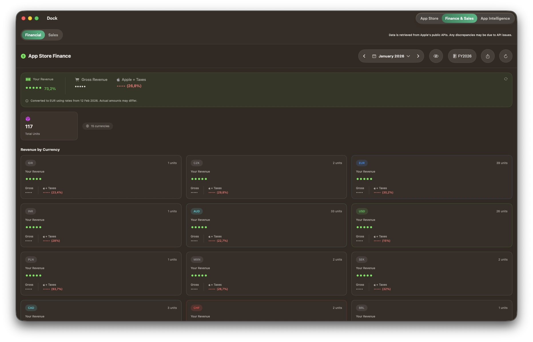Click the share/export icon button
533x342 pixels.
(488, 56)
